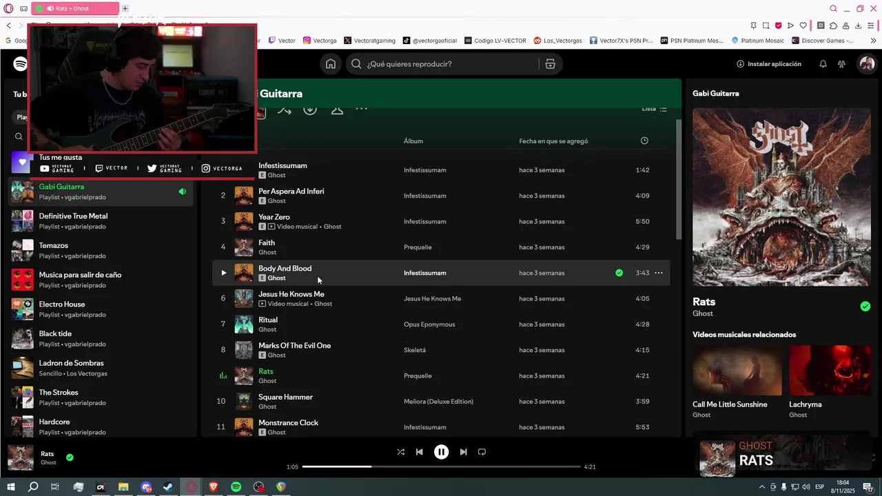This screenshot has height=496, width=882.
Task: Open Spotify Home via house icon
Action: click(x=331, y=64)
